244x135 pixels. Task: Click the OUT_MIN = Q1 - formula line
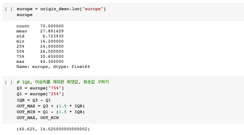[x=50, y=112]
